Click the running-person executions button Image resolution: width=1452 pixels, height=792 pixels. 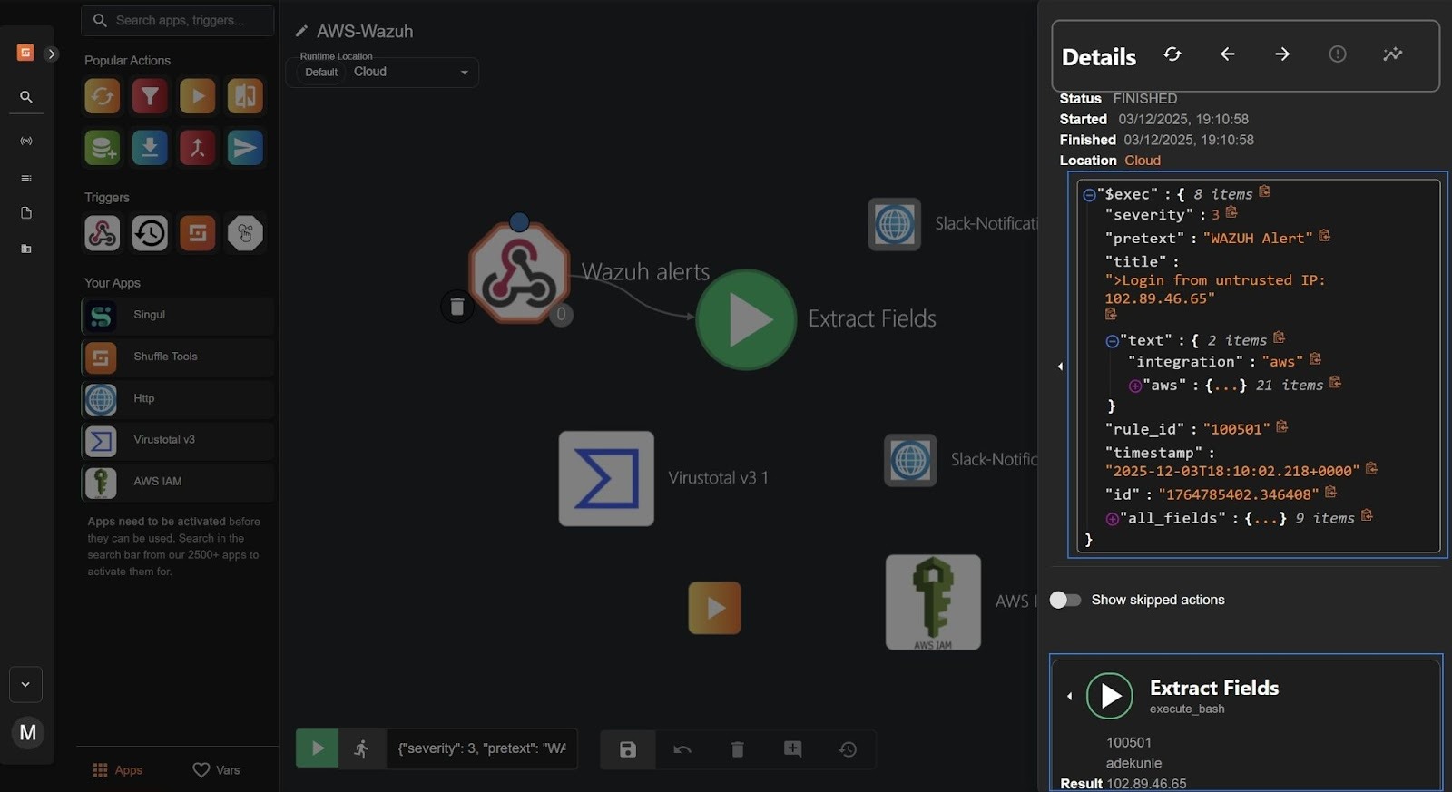tap(362, 748)
